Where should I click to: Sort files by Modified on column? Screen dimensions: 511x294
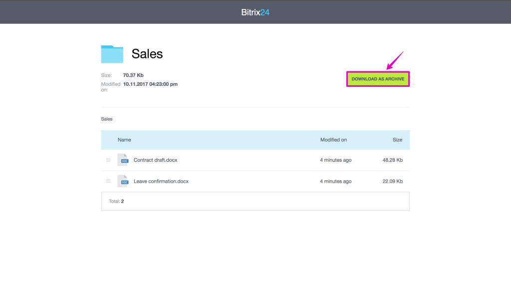pos(333,140)
